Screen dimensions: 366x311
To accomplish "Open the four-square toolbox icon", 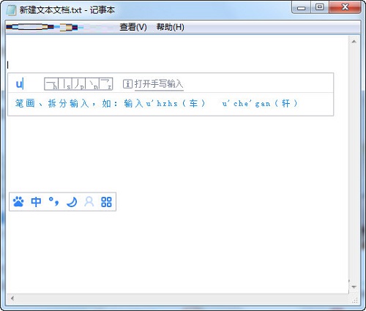I will click(106, 202).
